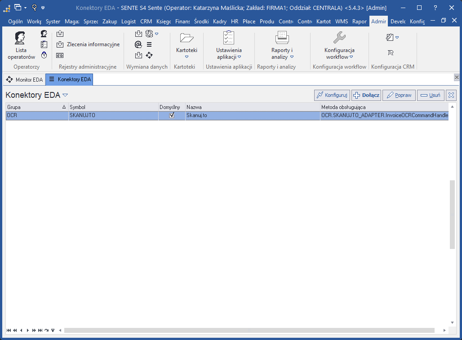Open Lista operatorów from the ribbon
Screen dimensions: 462x340
coord(21,46)
